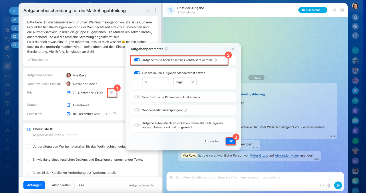Open the Tasks checkmark icon in the left sidebar

7,66
